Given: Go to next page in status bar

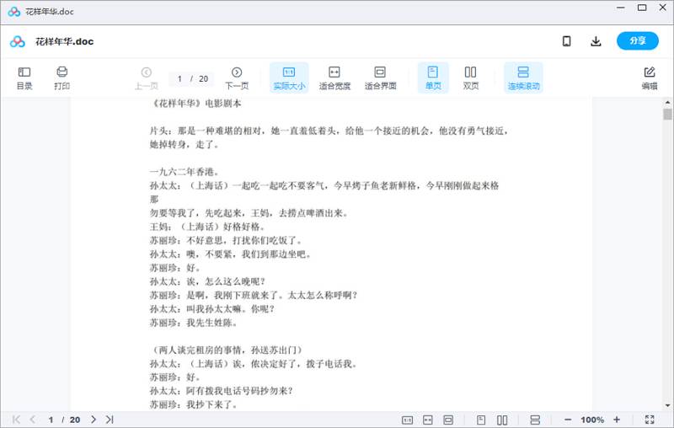Looking at the screenshot, I should click(94, 420).
